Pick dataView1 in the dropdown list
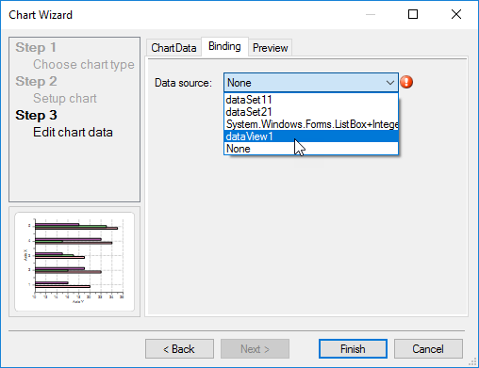The width and height of the screenshot is (479, 368). [x=311, y=136]
